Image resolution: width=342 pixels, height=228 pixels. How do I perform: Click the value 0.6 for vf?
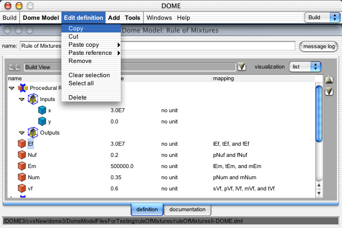(114, 188)
